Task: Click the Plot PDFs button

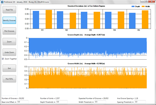Action: tap(9, 79)
